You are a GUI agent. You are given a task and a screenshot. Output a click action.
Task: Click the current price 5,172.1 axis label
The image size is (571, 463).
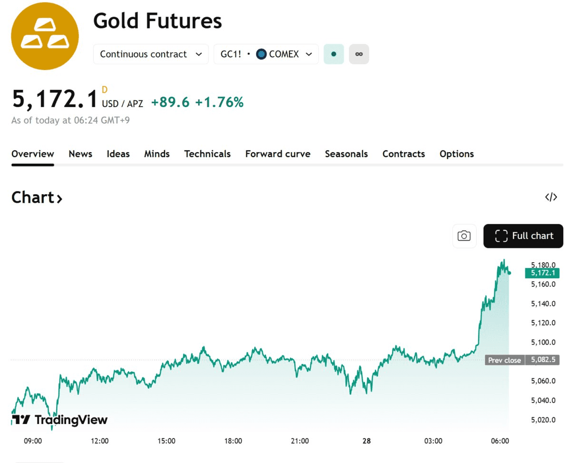pyautogui.click(x=542, y=273)
